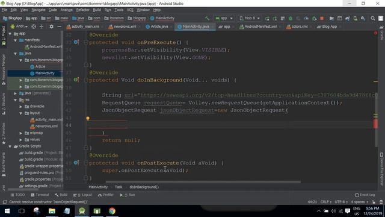Image resolution: width=385 pixels, height=217 pixels.
Task: Expand the values folder
Action: pos(21,140)
